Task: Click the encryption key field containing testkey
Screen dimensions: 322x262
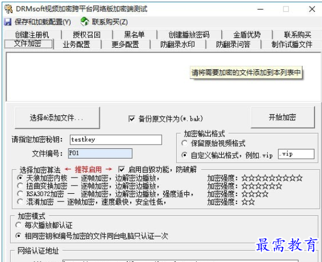Action: (116, 140)
